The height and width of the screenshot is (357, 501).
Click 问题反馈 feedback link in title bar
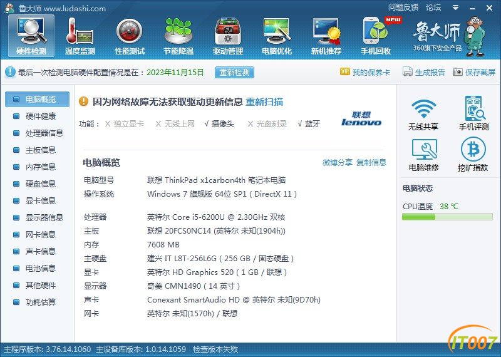click(x=403, y=8)
